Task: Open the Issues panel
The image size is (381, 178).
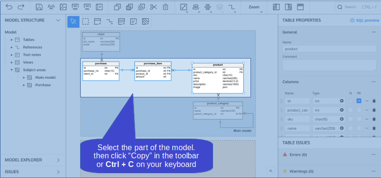Action: tap(33, 172)
